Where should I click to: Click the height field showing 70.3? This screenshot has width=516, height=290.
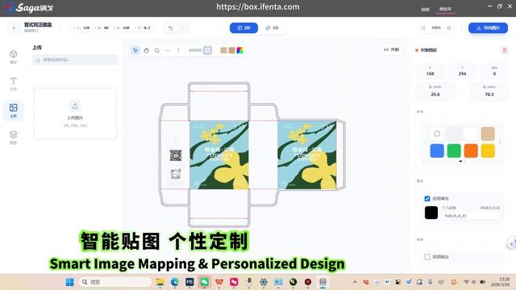pyautogui.click(x=489, y=91)
